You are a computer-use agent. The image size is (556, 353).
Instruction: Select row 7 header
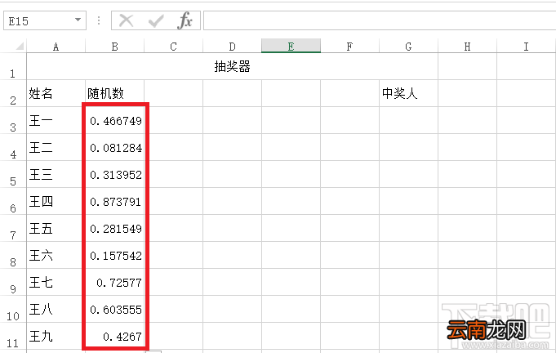click(x=13, y=228)
